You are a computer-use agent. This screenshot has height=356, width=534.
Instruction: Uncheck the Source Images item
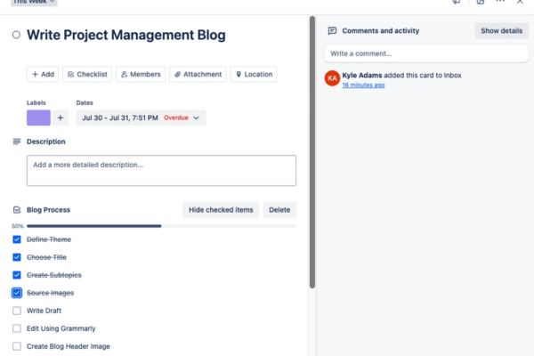point(17,293)
